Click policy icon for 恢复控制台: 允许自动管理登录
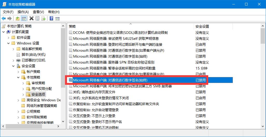 pos(70,110)
